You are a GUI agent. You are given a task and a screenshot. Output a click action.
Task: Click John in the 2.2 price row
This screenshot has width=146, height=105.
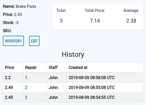(x=53, y=78)
